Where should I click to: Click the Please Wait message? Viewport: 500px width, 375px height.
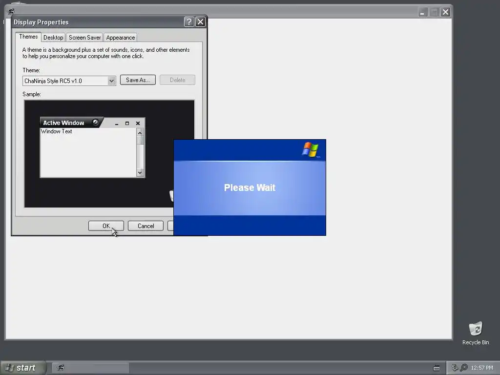250,187
